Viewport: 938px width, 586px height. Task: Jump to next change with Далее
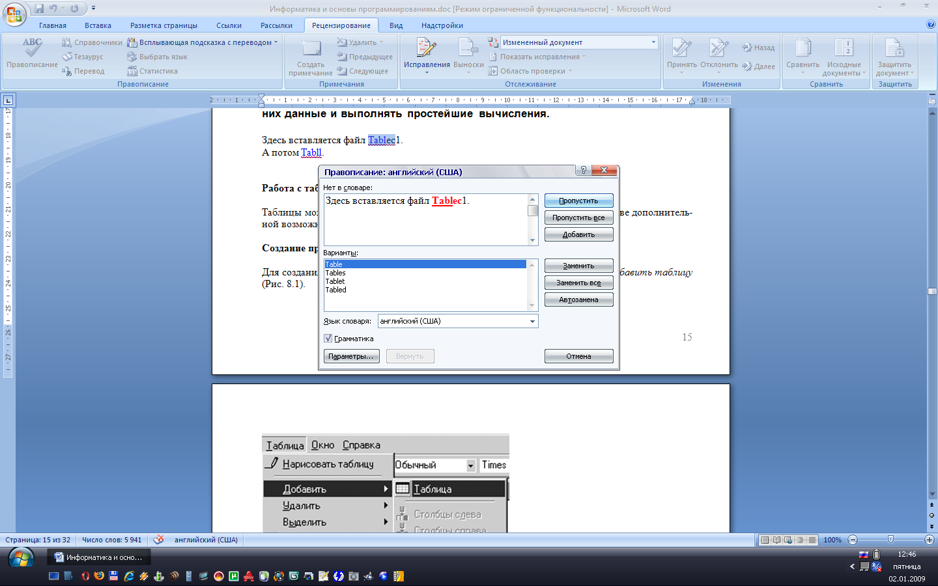click(758, 66)
